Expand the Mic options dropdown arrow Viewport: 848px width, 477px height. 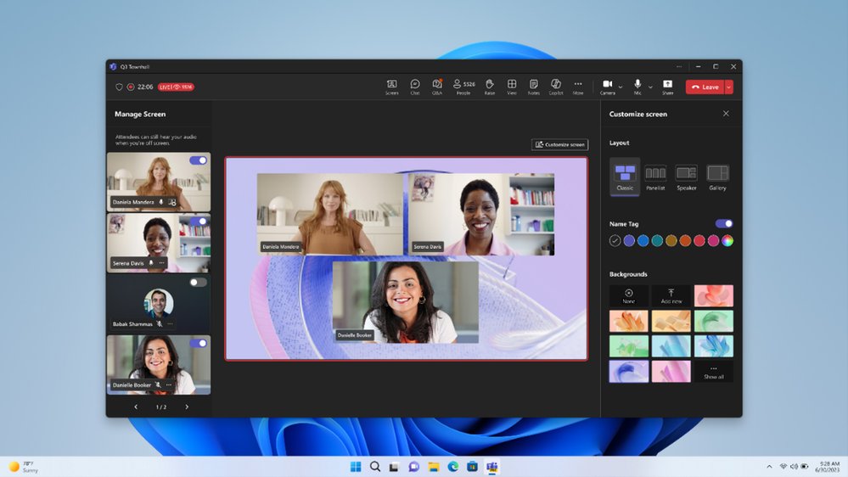point(650,87)
